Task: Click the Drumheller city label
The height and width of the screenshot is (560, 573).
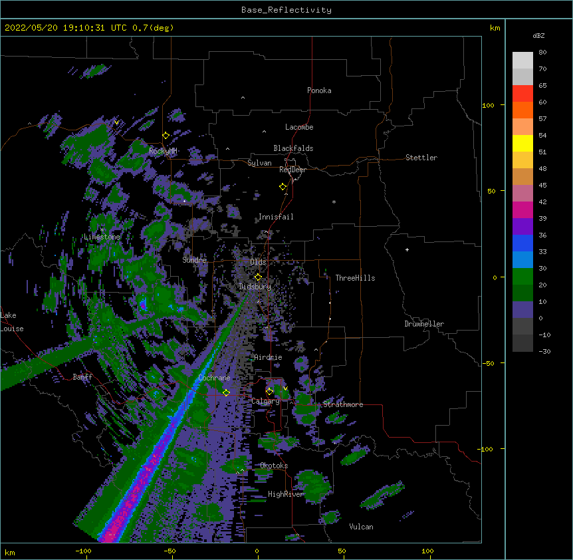Action: (x=424, y=324)
